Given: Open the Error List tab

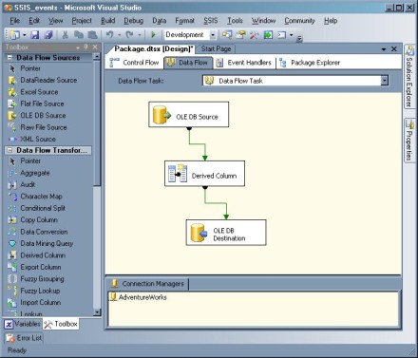Looking at the screenshot, I should [x=24, y=338].
